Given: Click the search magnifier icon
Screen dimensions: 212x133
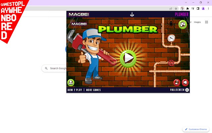Looking at the screenshot, I should 46,68.
